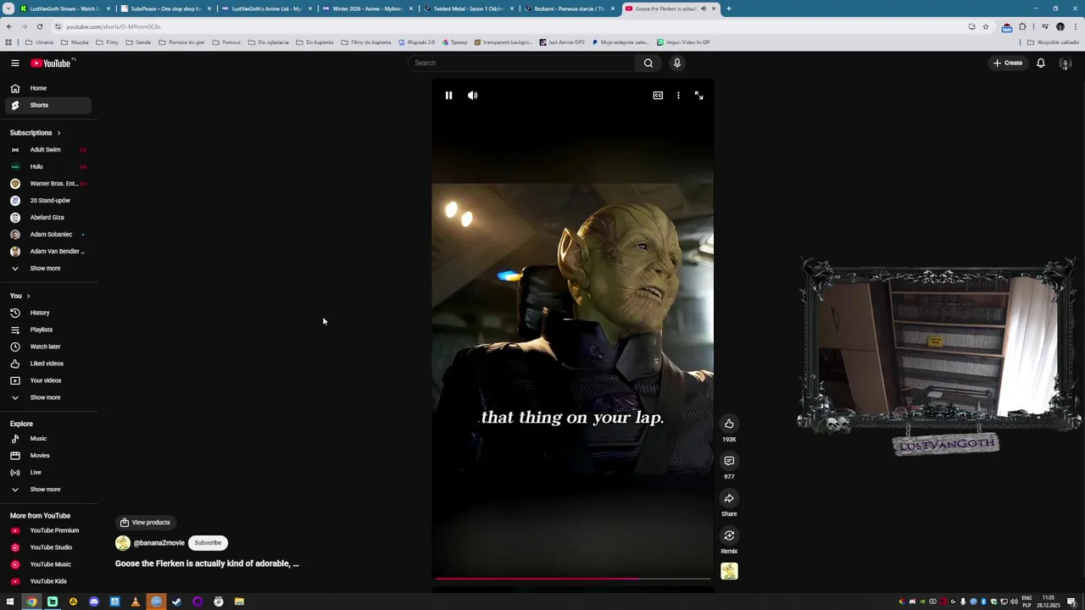Reload the page in Chrome

click(x=40, y=27)
